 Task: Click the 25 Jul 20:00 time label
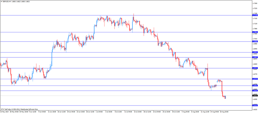click(167, 112)
